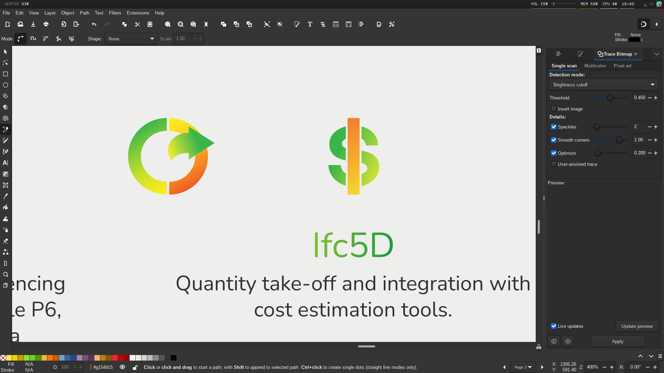Select the Selector arrow tool
The image size is (664, 373).
pyautogui.click(x=6, y=52)
